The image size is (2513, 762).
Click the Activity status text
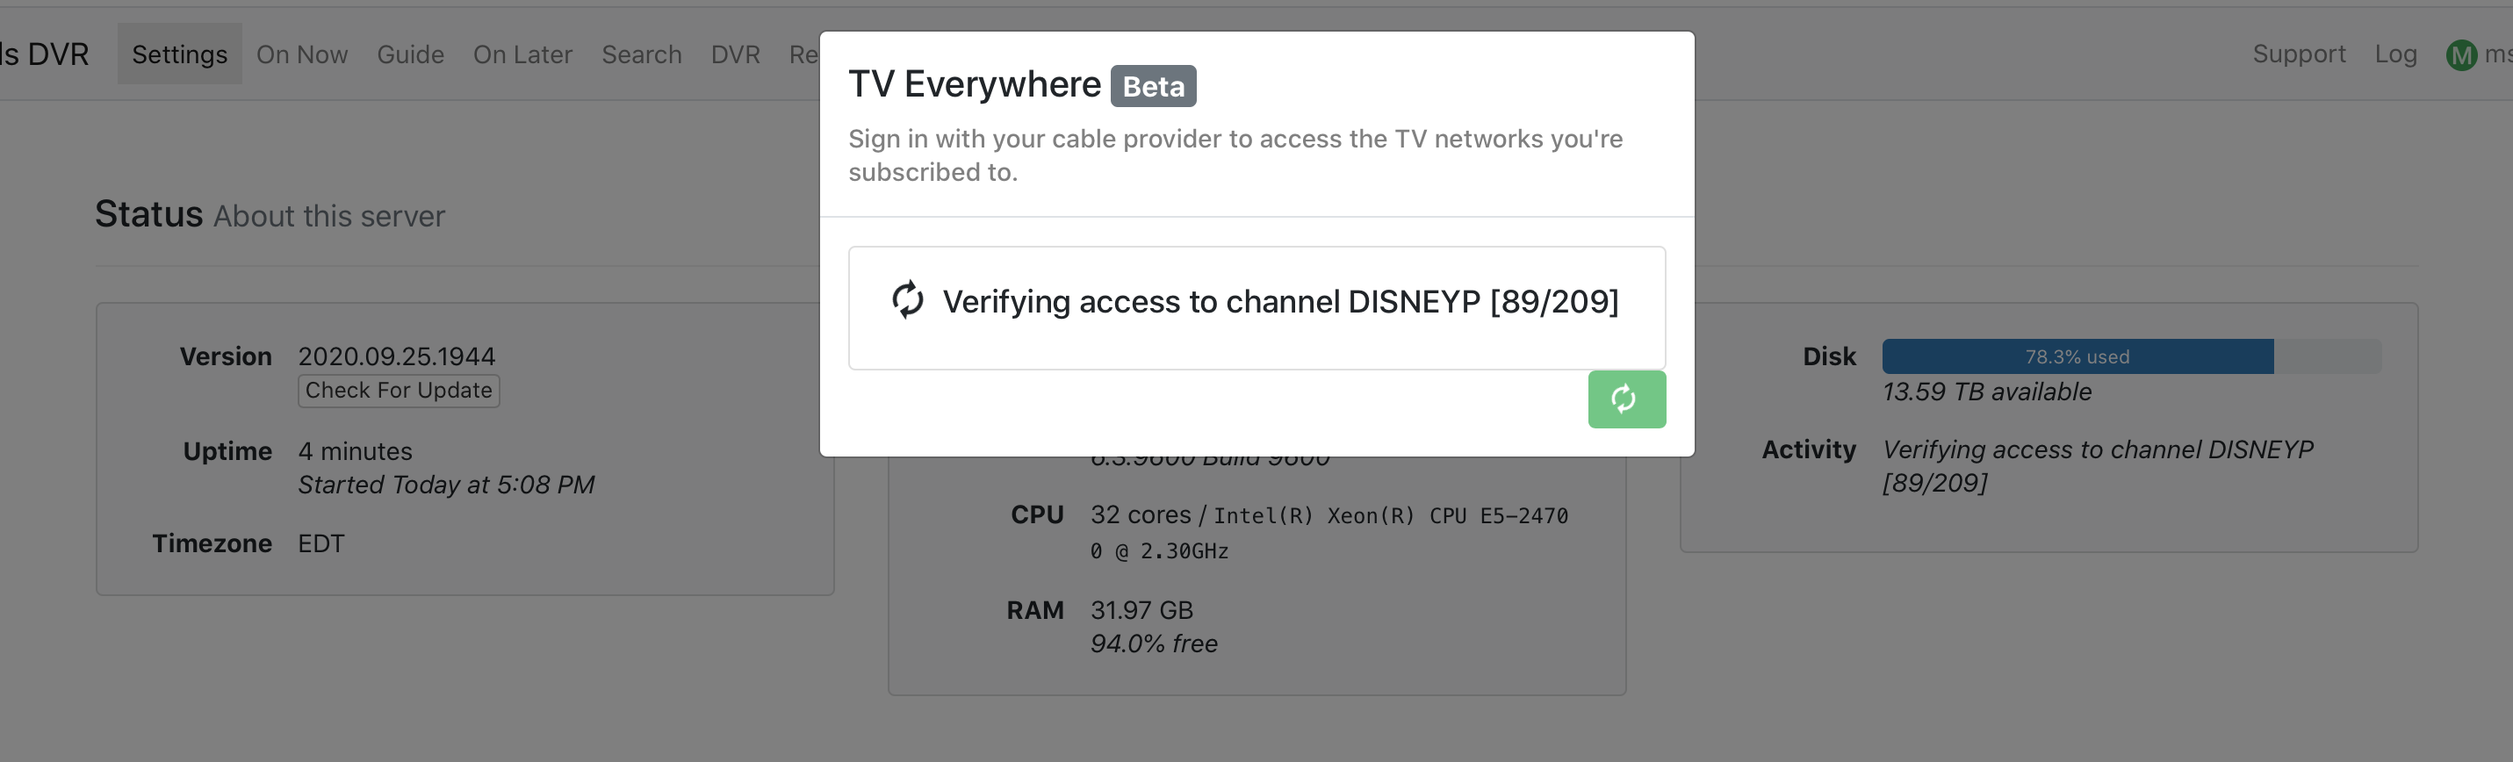(2097, 465)
